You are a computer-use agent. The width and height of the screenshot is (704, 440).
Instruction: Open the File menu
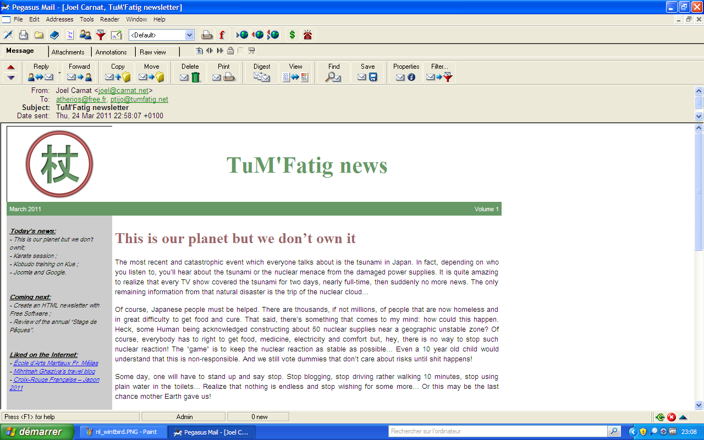tap(18, 19)
